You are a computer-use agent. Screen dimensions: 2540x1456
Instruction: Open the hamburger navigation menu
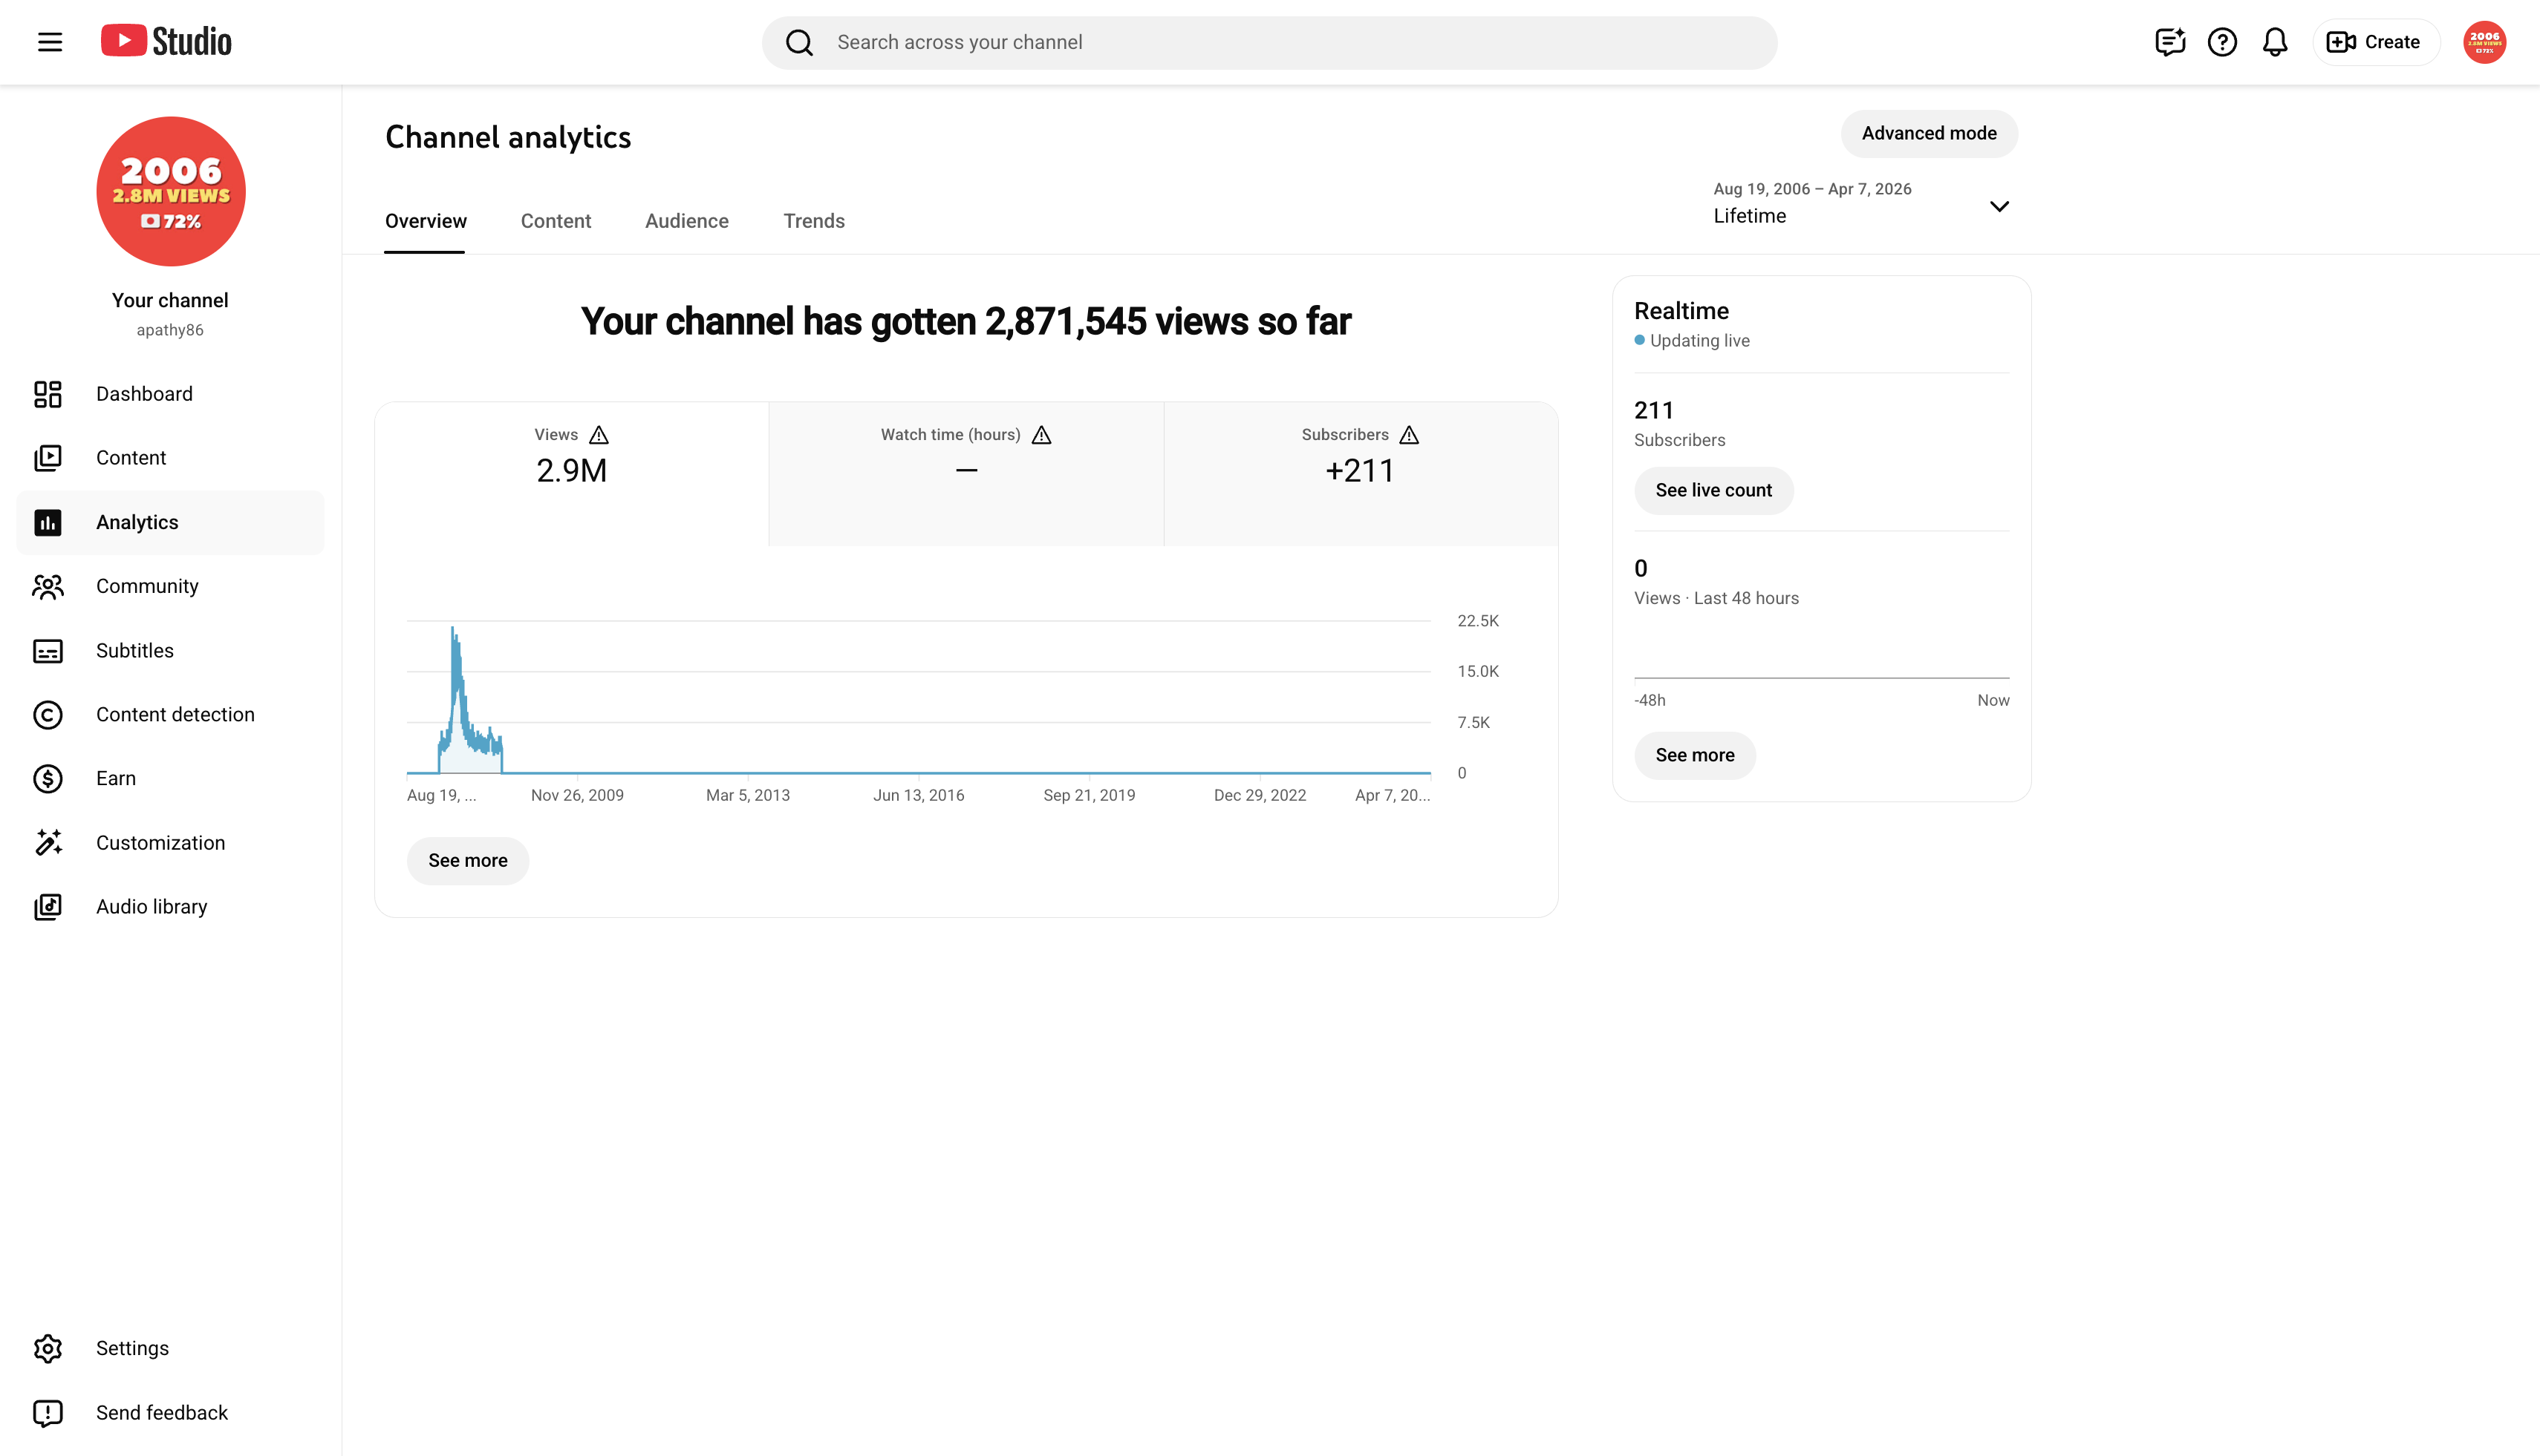pyautogui.click(x=50, y=42)
